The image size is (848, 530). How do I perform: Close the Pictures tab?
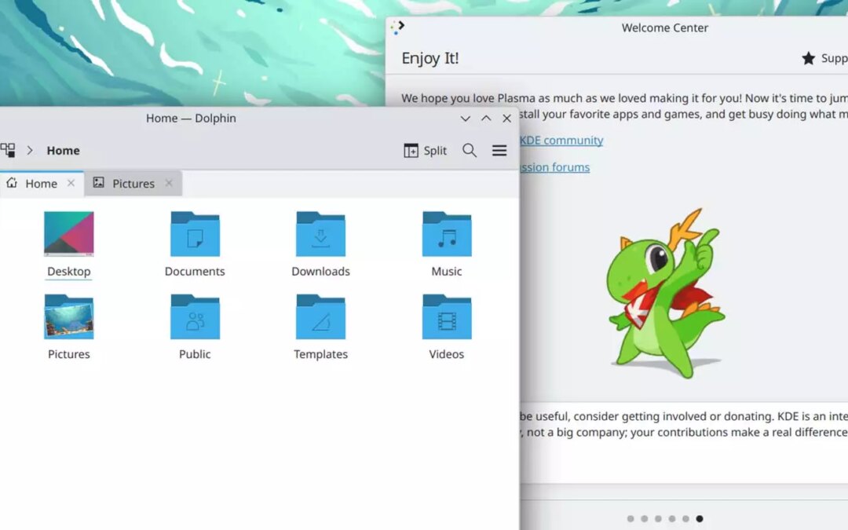point(169,183)
